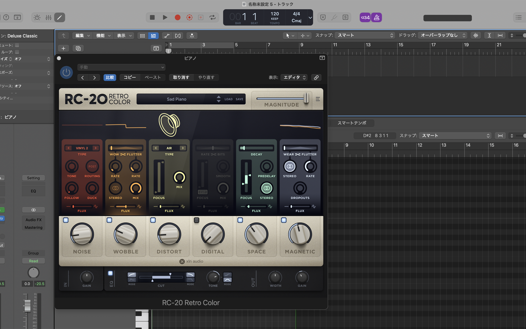The width and height of the screenshot is (526, 329).
Task: Enable the DIGITAL module checkbox
Action: 196,220
